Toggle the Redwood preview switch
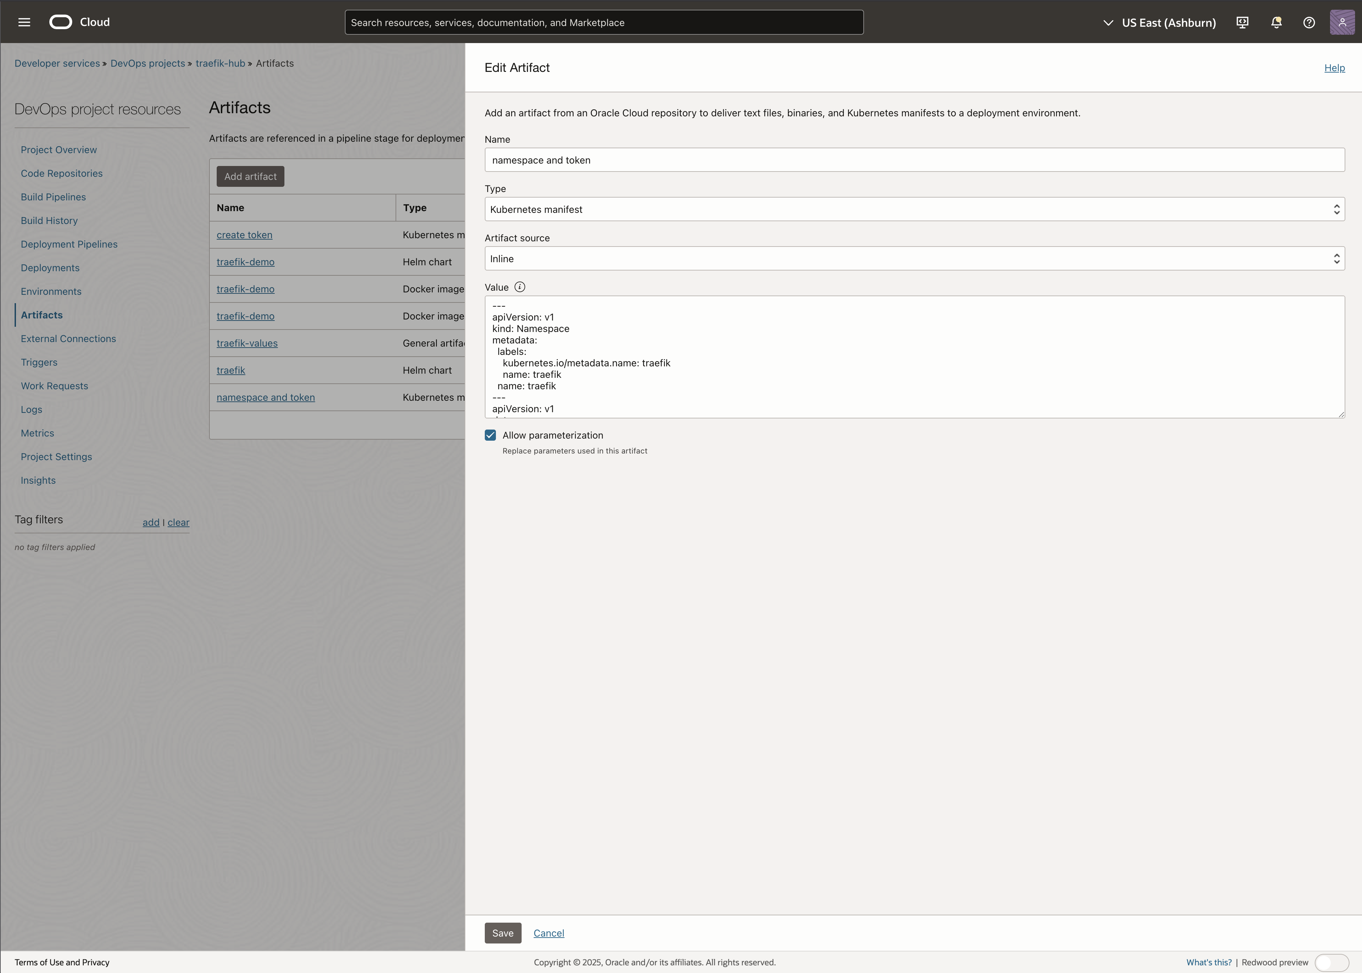The width and height of the screenshot is (1362, 973). coord(1331,962)
